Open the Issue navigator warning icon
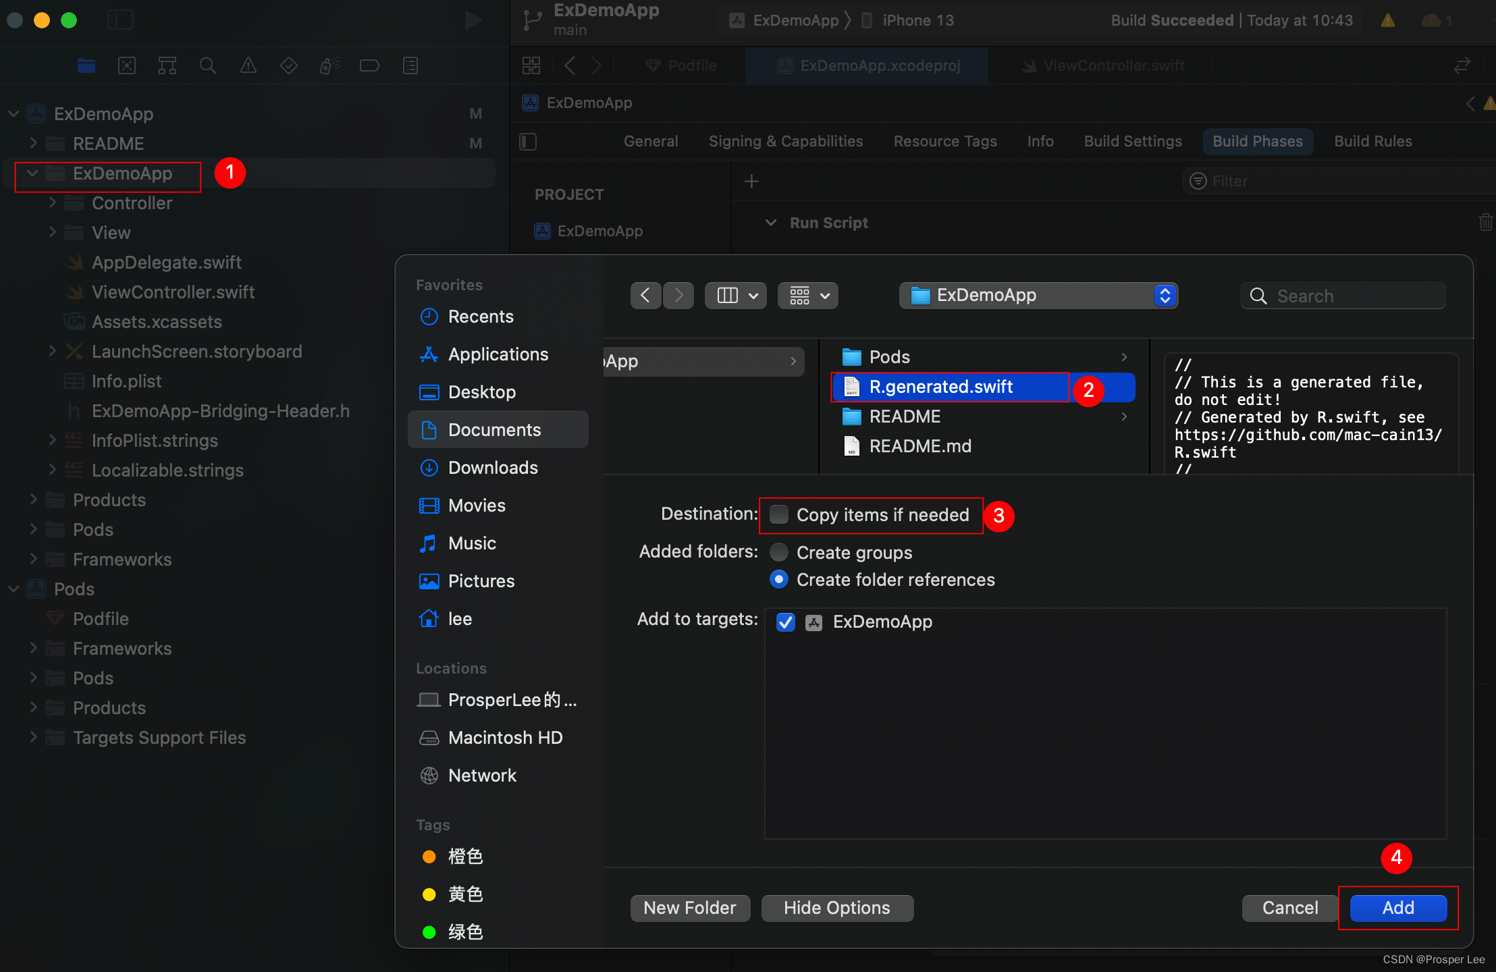Screen dimensions: 1496x972 (248, 65)
